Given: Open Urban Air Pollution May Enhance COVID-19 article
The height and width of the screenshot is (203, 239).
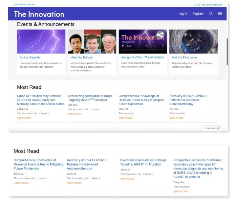Looking at the screenshot, I should point(41,100).
